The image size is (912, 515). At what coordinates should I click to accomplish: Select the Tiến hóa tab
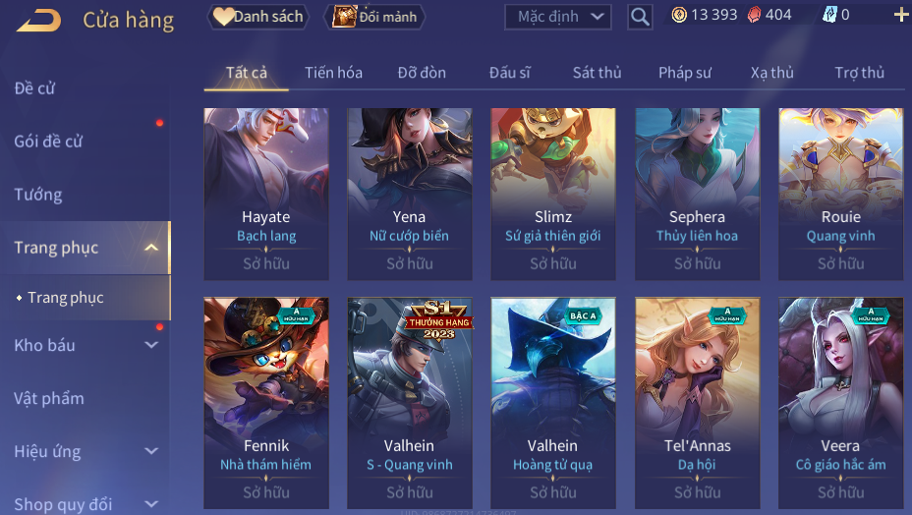tap(333, 73)
